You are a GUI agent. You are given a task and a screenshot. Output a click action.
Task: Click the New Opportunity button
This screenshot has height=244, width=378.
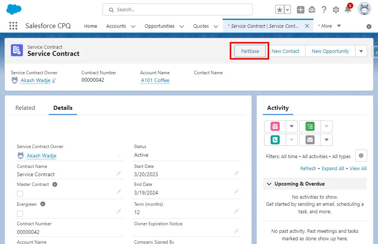[330, 51]
